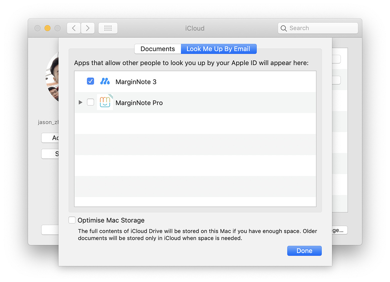Go back with the left arrow
The width and height of the screenshot is (390, 282).
[74, 28]
